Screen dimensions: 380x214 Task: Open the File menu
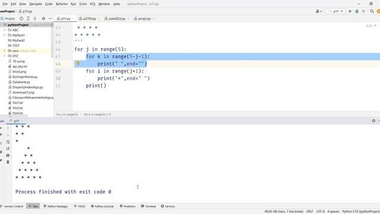pos(5,4)
